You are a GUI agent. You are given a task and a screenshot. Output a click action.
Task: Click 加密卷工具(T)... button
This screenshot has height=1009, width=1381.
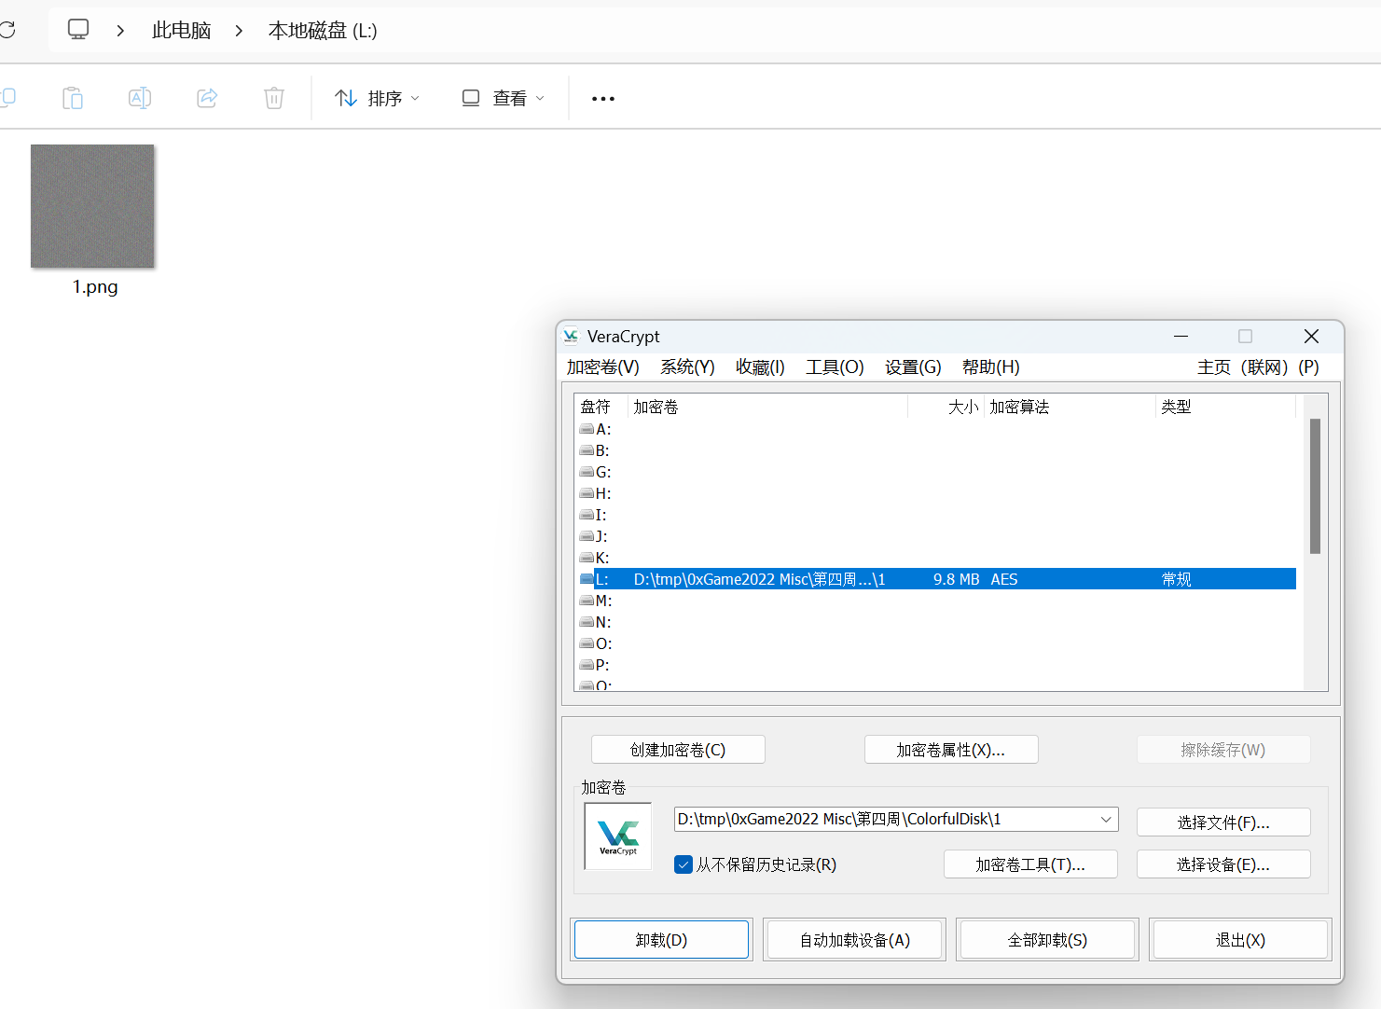[x=1030, y=864]
